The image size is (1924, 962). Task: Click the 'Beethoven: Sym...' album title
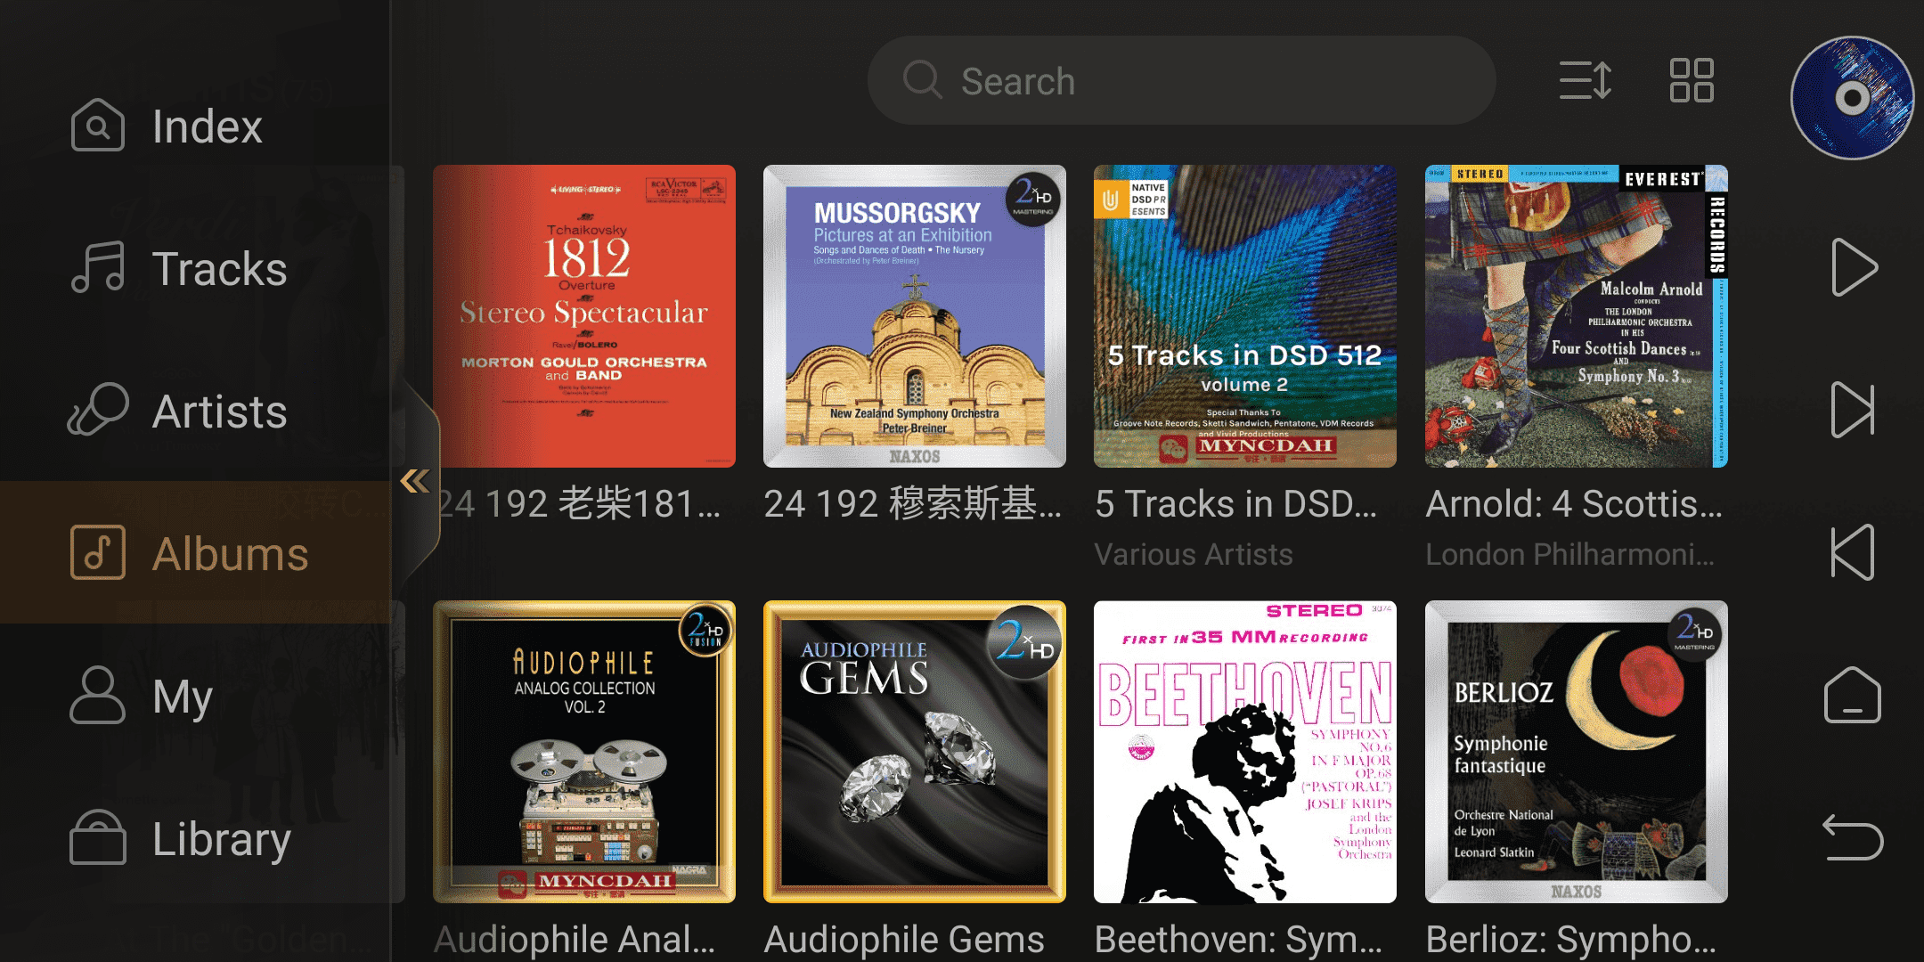pos(1238,939)
